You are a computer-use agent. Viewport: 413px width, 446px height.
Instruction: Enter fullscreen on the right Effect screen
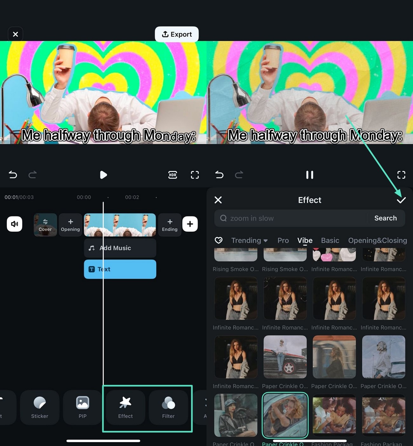pyautogui.click(x=401, y=175)
